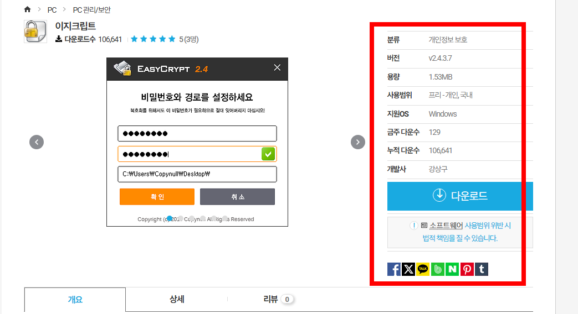The width and height of the screenshot is (578, 314).
Task: Switch to the 개요 tab
Action: [x=75, y=300]
